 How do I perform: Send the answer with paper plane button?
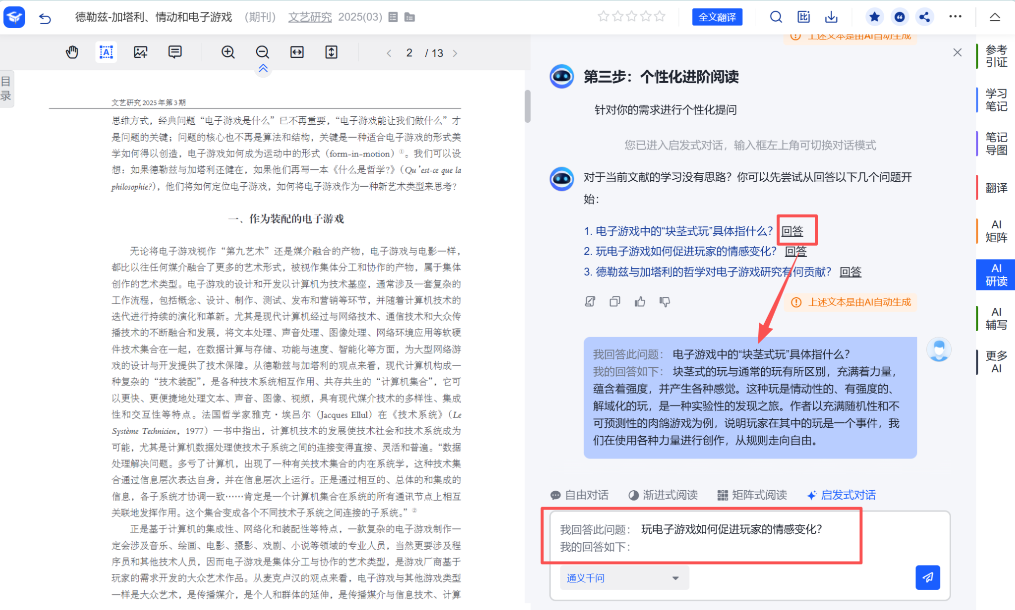point(927,577)
